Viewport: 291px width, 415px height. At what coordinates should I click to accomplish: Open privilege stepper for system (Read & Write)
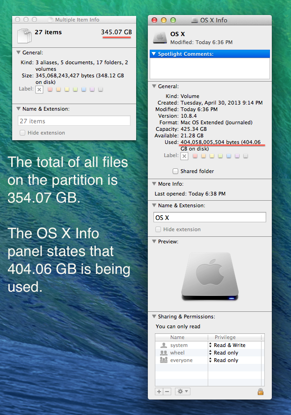click(211, 345)
